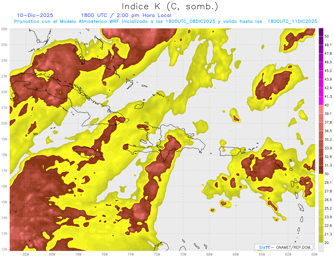
Task: Click the legend value 27.8
Action: (x=328, y=191)
